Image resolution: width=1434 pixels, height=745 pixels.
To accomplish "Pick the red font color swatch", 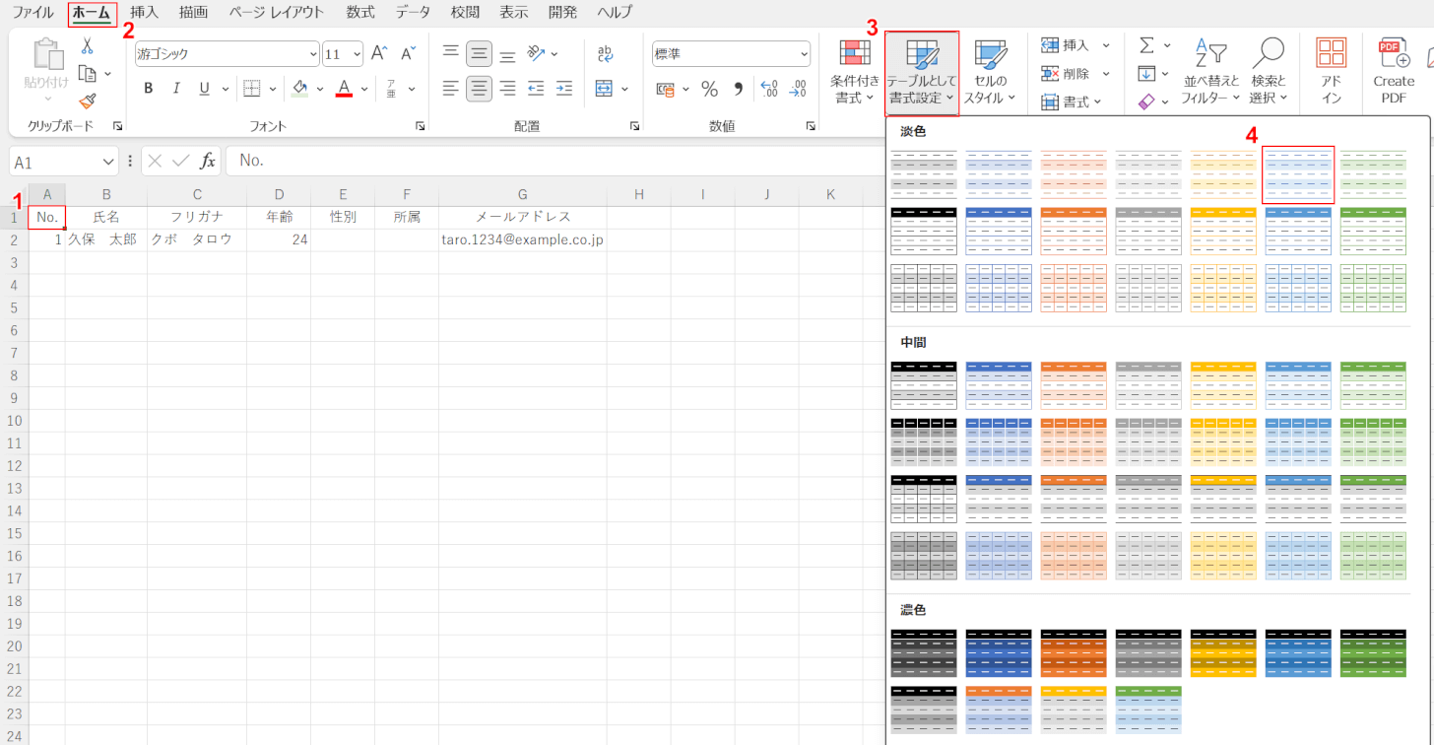I will tap(344, 89).
